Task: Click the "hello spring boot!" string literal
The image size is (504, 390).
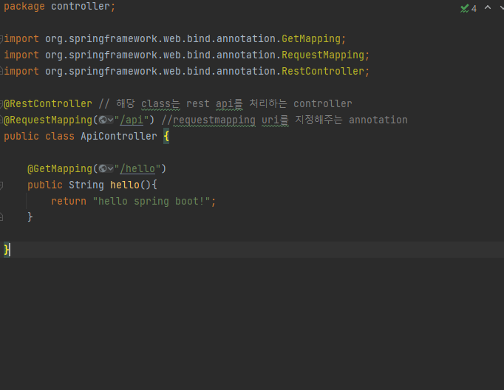Action: (151, 201)
